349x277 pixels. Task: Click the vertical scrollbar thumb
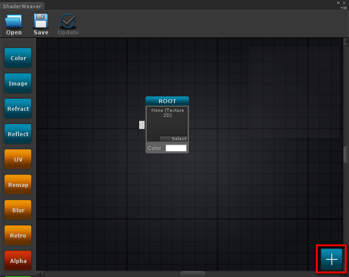[x=346, y=154]
